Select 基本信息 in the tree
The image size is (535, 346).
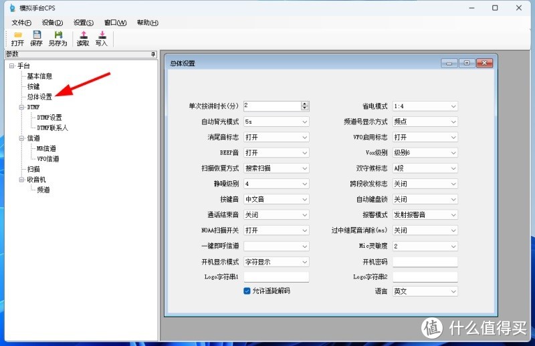click(x=39, y=76)
